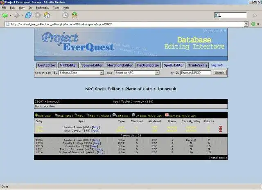
Task: Switch to the LootEditor tab
Action: (x=47, y=65)
